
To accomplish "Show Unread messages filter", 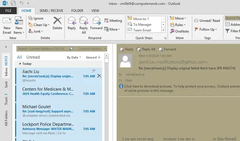I will [33, 57].
